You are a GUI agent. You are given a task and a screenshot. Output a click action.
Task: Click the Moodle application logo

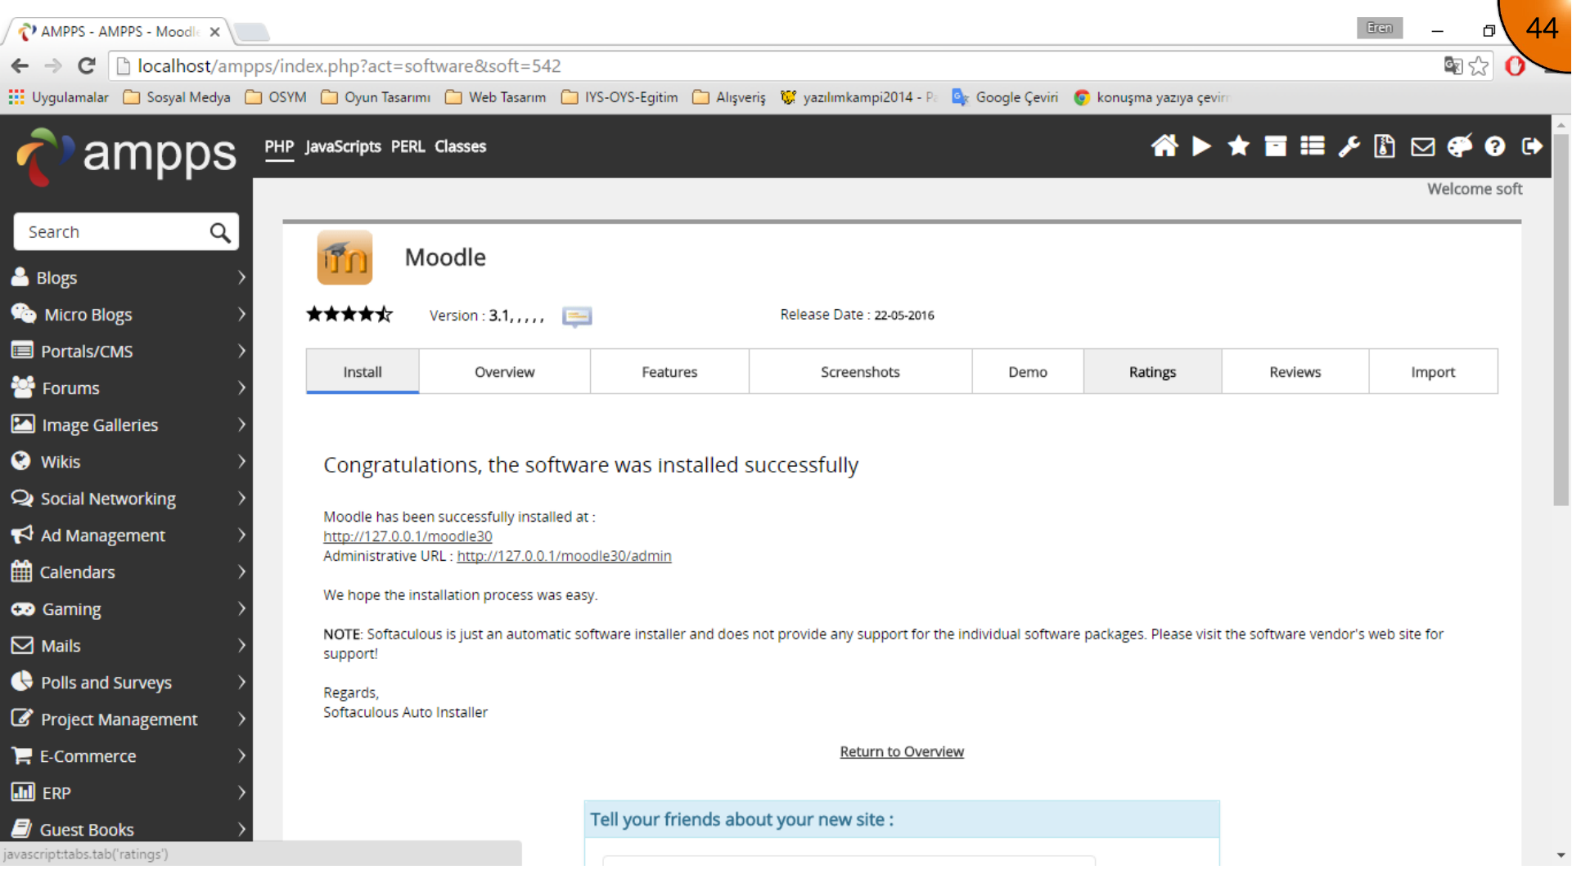[345, 258]
